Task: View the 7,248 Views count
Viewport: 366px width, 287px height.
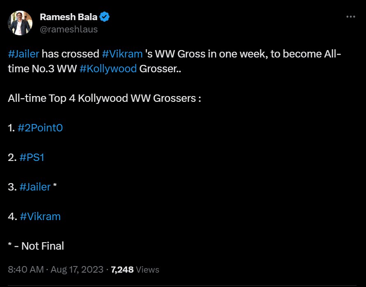Action: point(135,270)
